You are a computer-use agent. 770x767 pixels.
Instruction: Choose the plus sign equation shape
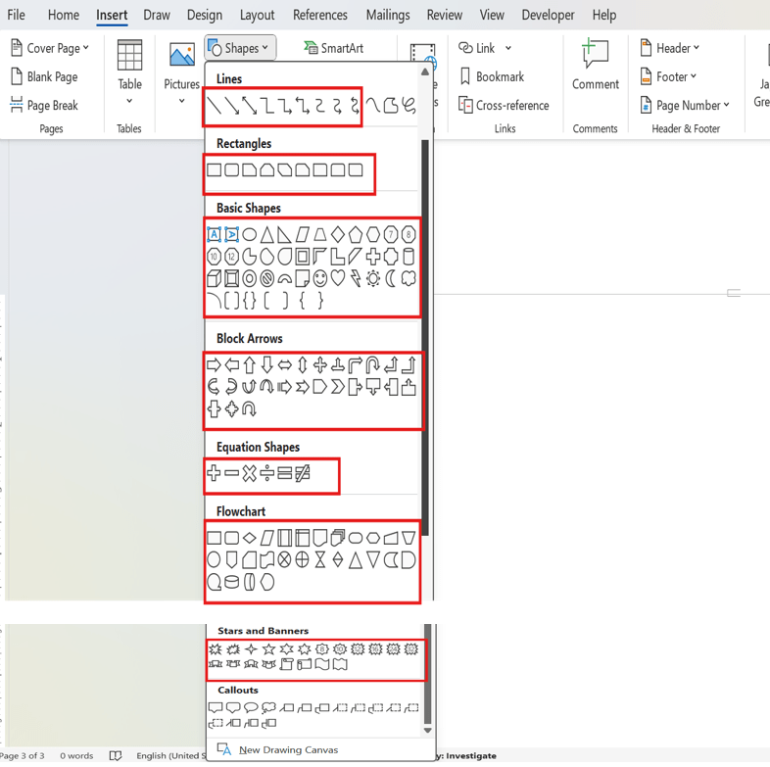pos(214,474)
